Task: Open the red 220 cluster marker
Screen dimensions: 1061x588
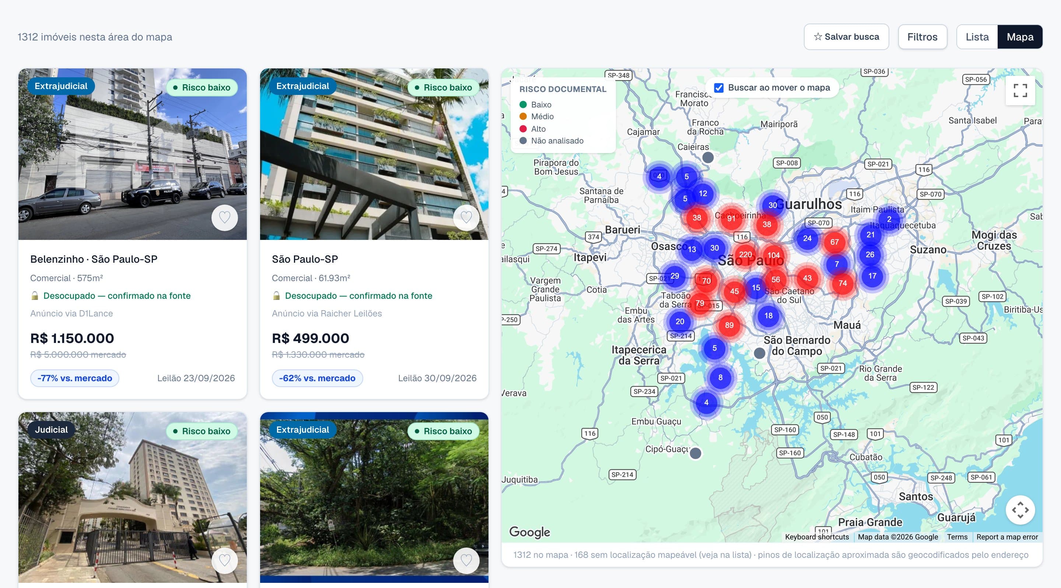Action: [x=746, y=254]
